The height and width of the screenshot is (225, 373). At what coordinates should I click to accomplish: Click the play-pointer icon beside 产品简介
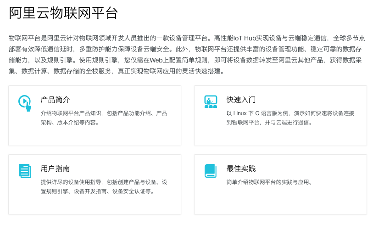tap(25, 103)
